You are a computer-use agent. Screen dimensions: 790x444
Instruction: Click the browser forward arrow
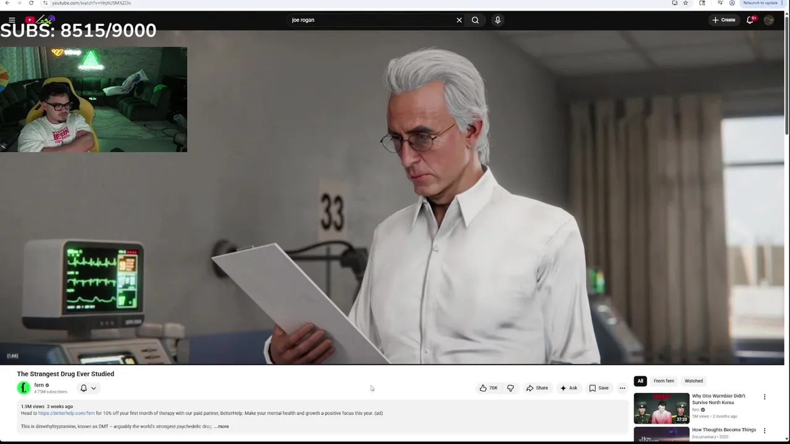19,3
